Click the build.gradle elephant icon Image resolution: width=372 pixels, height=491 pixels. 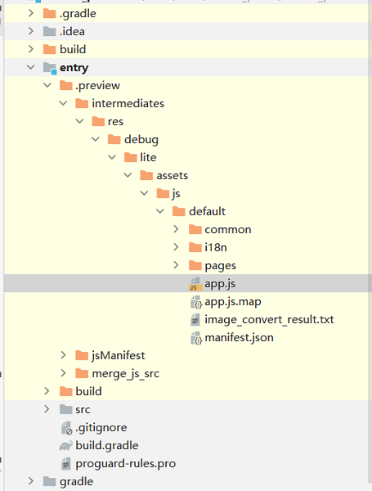66,446
